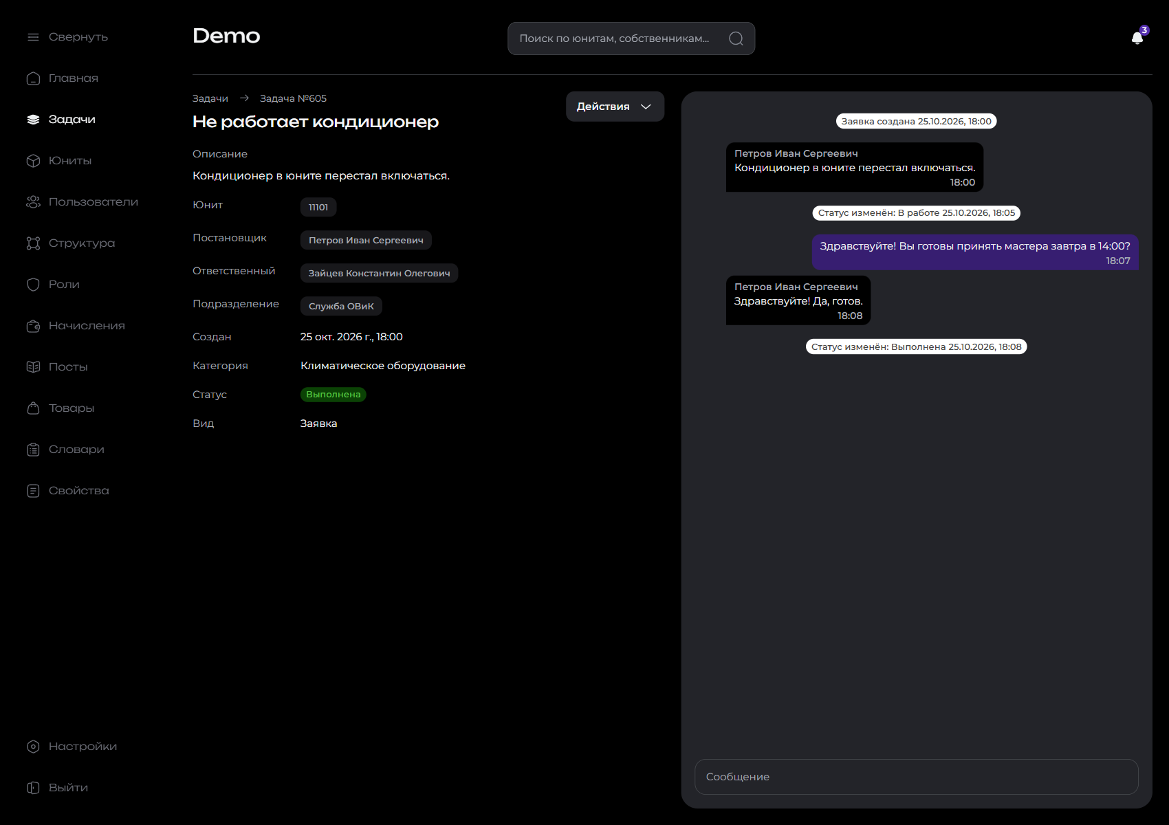
Task: Open the Начисления wallet icon
Action: click(33, 326)
